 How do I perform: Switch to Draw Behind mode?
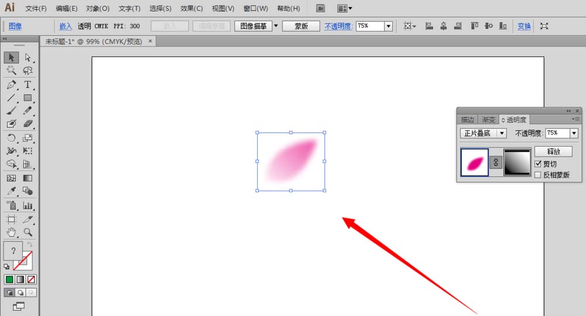coord(21,293)
